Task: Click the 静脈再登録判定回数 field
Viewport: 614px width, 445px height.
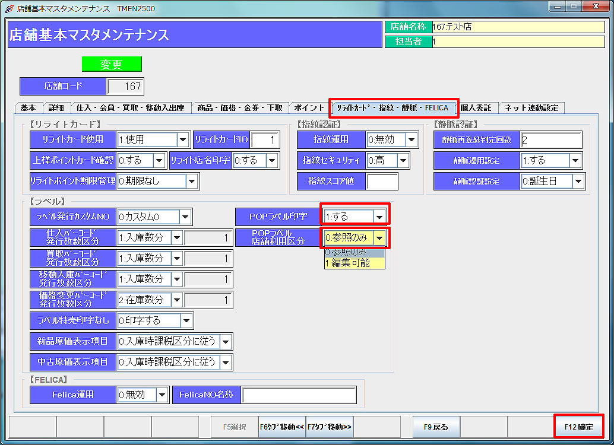Action: 550,140
